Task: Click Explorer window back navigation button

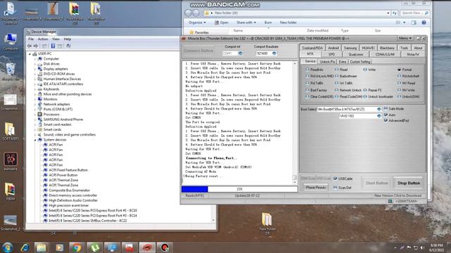Action: click(x=188, y=13)
